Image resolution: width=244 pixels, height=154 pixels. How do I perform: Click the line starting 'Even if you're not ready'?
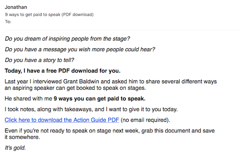click(110, 131)
